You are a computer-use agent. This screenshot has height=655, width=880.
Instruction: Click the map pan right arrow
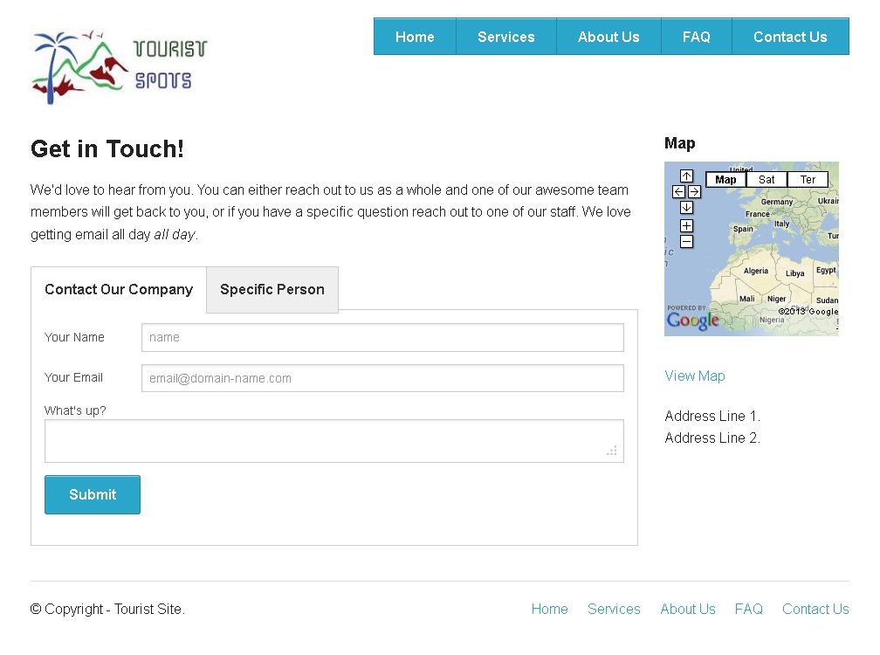click(x=693, y=191)
